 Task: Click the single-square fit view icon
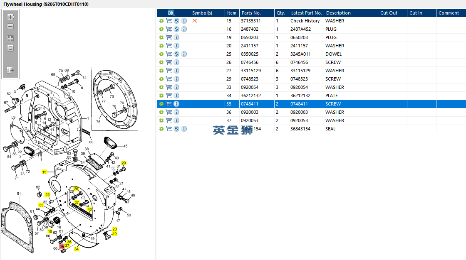tap(10, 48)
